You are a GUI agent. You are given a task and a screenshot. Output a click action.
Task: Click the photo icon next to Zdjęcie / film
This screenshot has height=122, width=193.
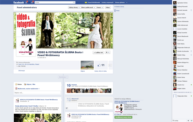tap(25, 84)
